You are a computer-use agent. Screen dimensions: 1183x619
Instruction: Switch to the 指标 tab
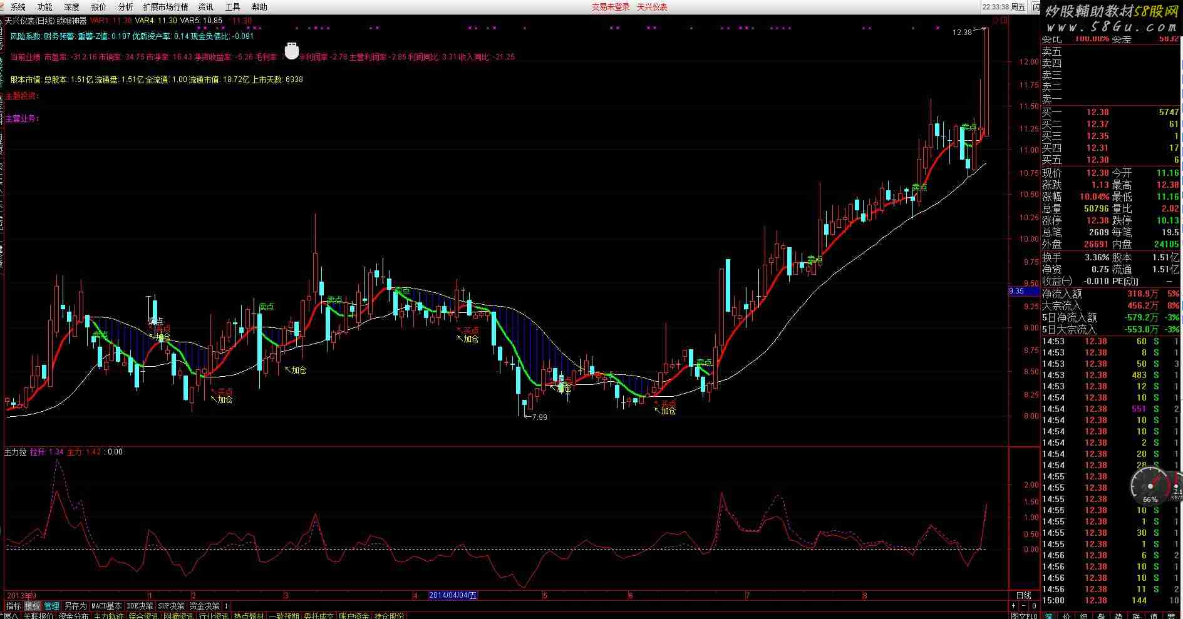click(13, 606)
